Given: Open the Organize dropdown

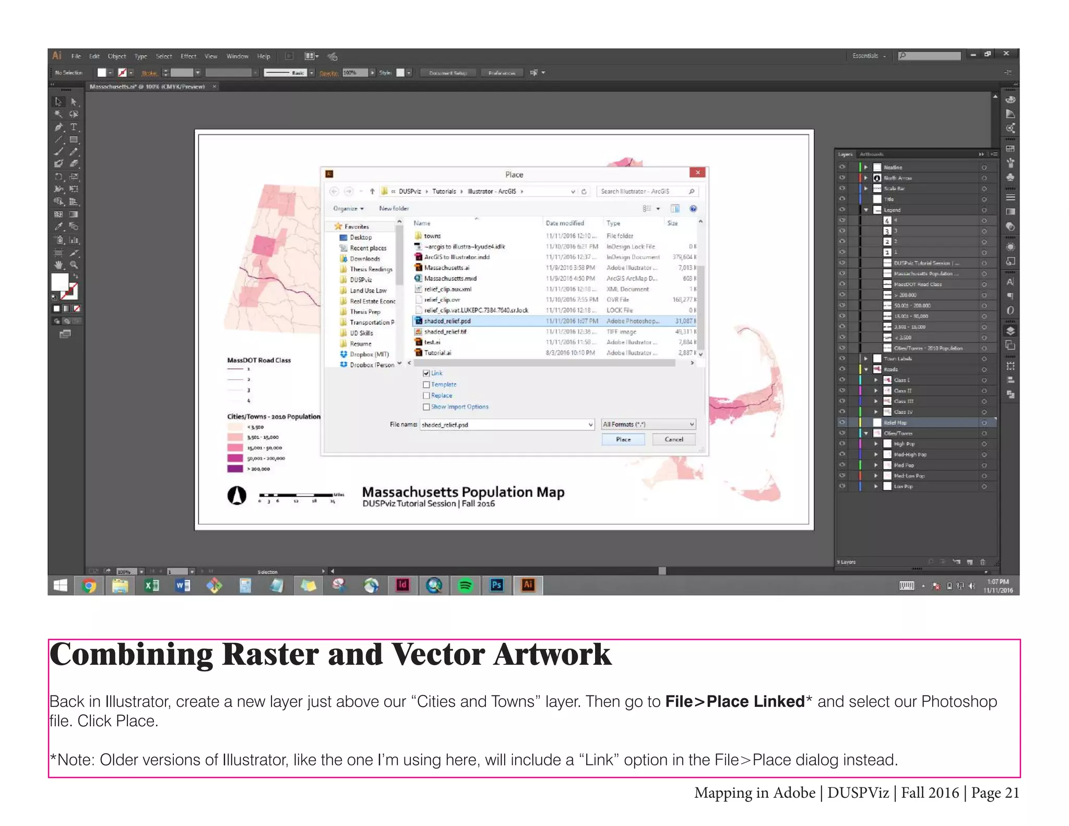Looking at the screenshot, I should tap(348, 209).
